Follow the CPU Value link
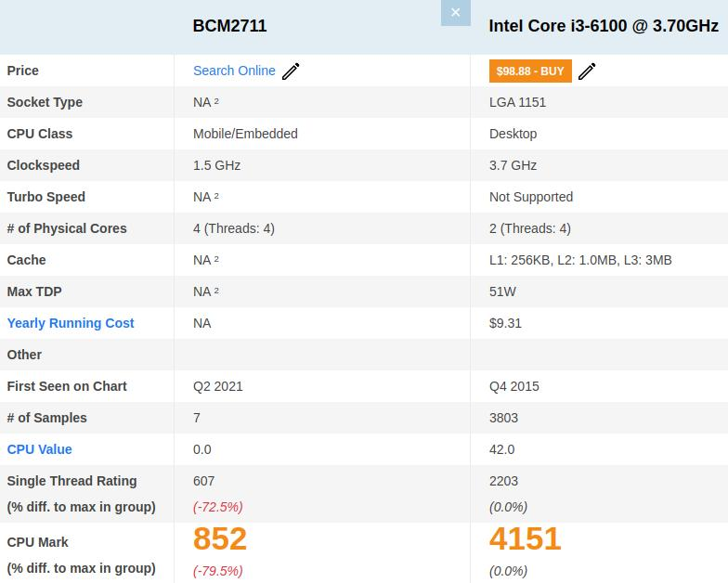This screenshot has width=728, height=583. tap(39, 449)
